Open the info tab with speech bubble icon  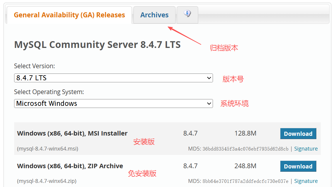(187, 15)
